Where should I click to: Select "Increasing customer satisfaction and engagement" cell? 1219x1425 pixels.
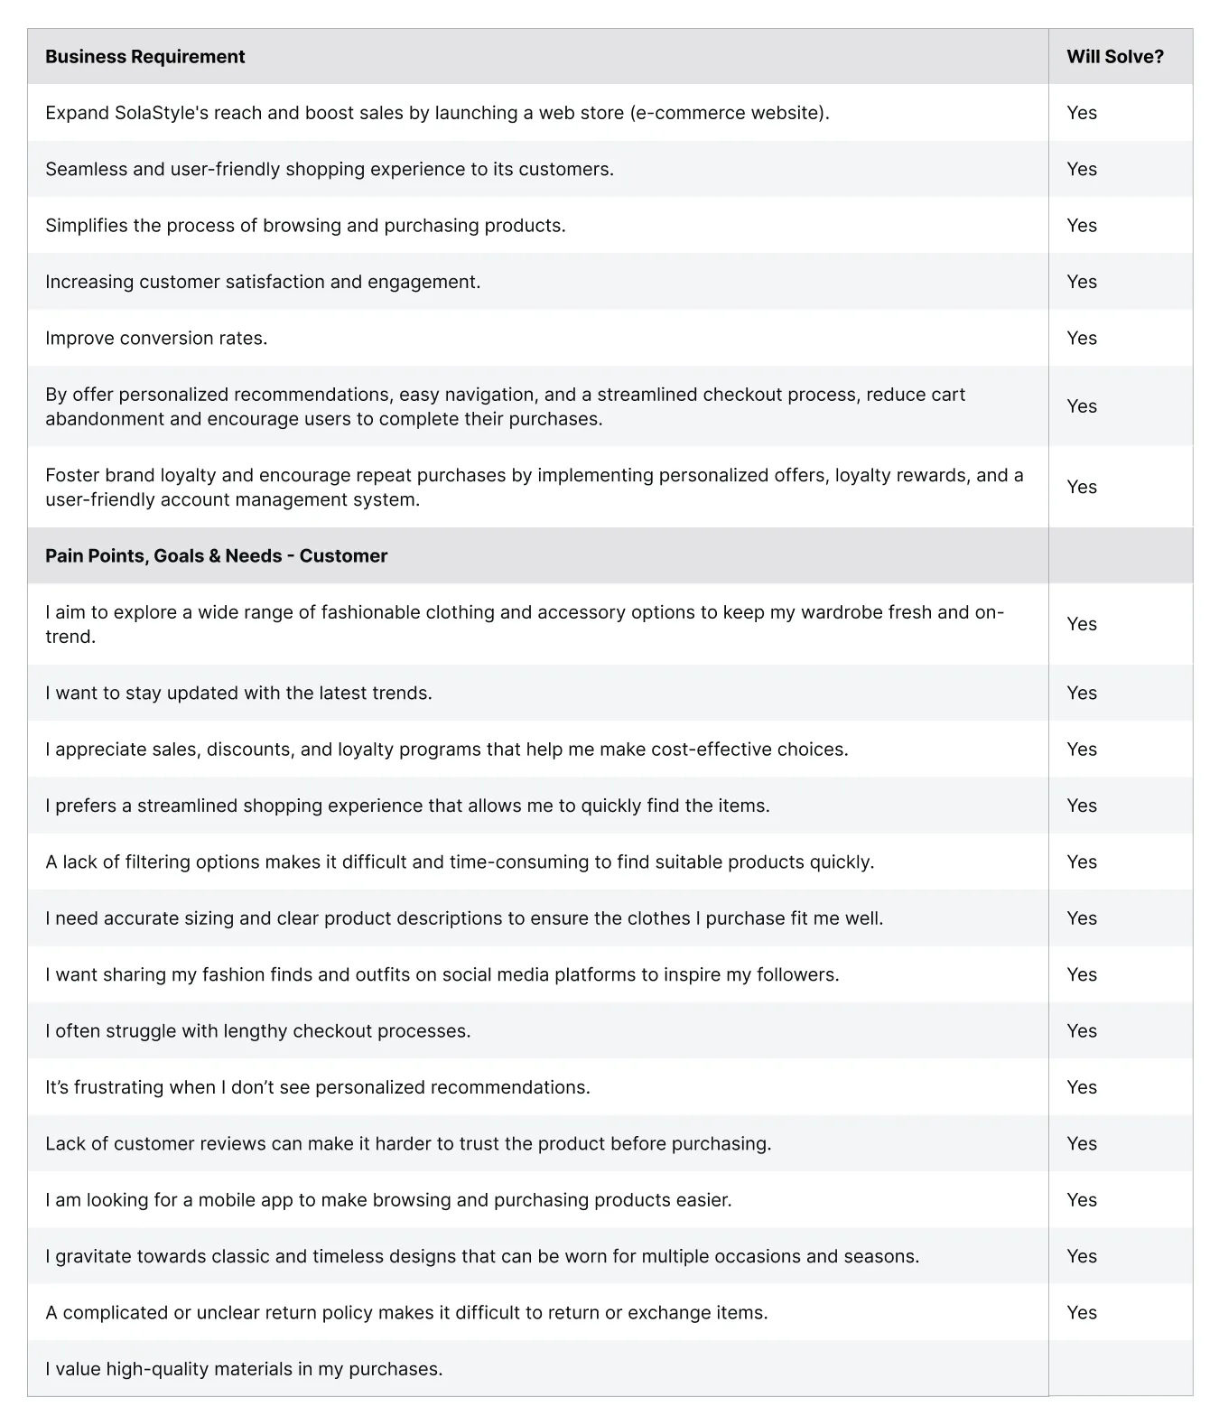263,282
